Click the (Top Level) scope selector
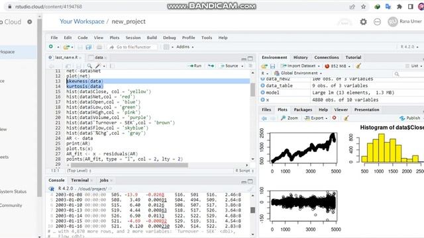The height and width of the screenshot is (238, 424). pyautogui.click(x=79, y=171)
